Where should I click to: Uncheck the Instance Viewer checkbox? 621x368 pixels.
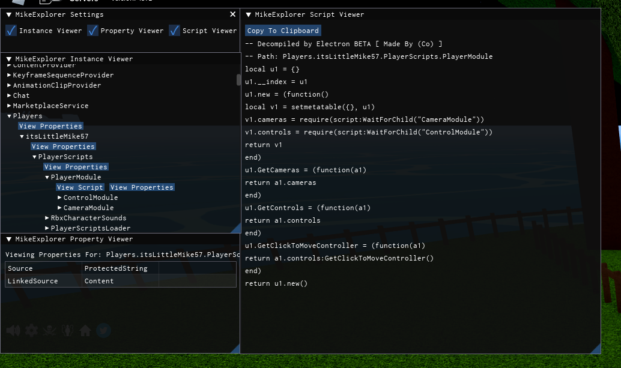(10, 30)
